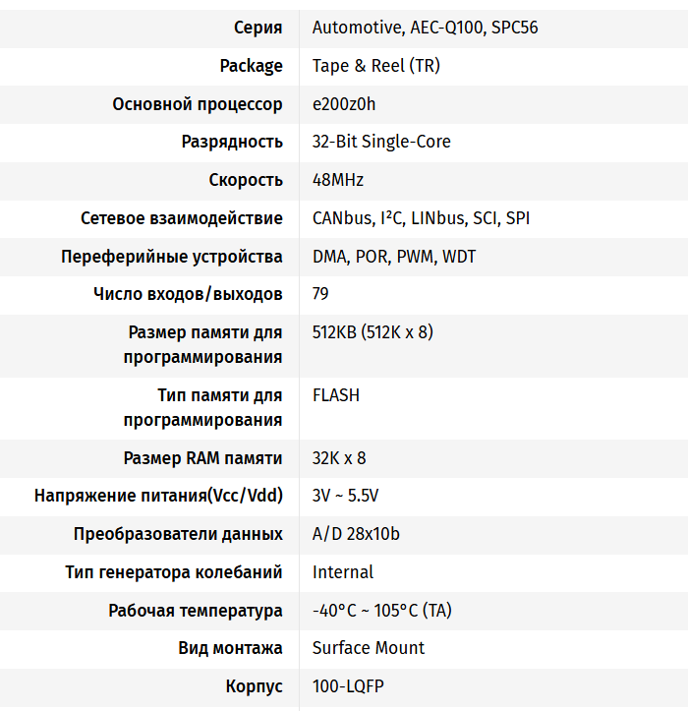Click the 3V ~ 5.5V voltage value
This screenshot has height=711, width=688.
[345, 496]
